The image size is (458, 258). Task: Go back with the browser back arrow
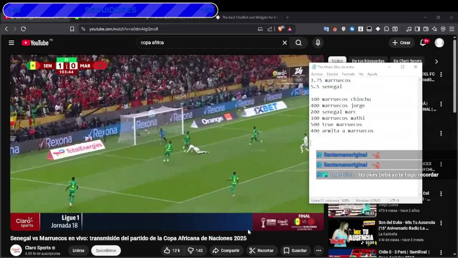(6, 29)
